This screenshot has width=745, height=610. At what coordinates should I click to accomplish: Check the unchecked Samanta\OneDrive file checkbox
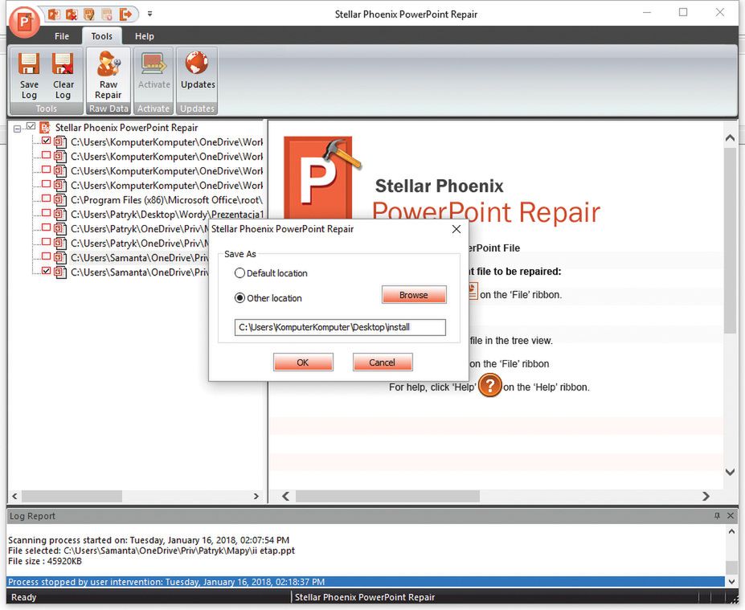point(46,256)
